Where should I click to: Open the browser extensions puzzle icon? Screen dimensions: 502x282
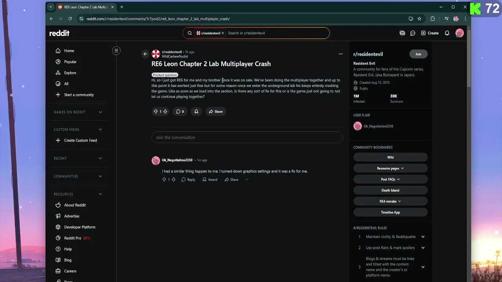coord(433,18)
